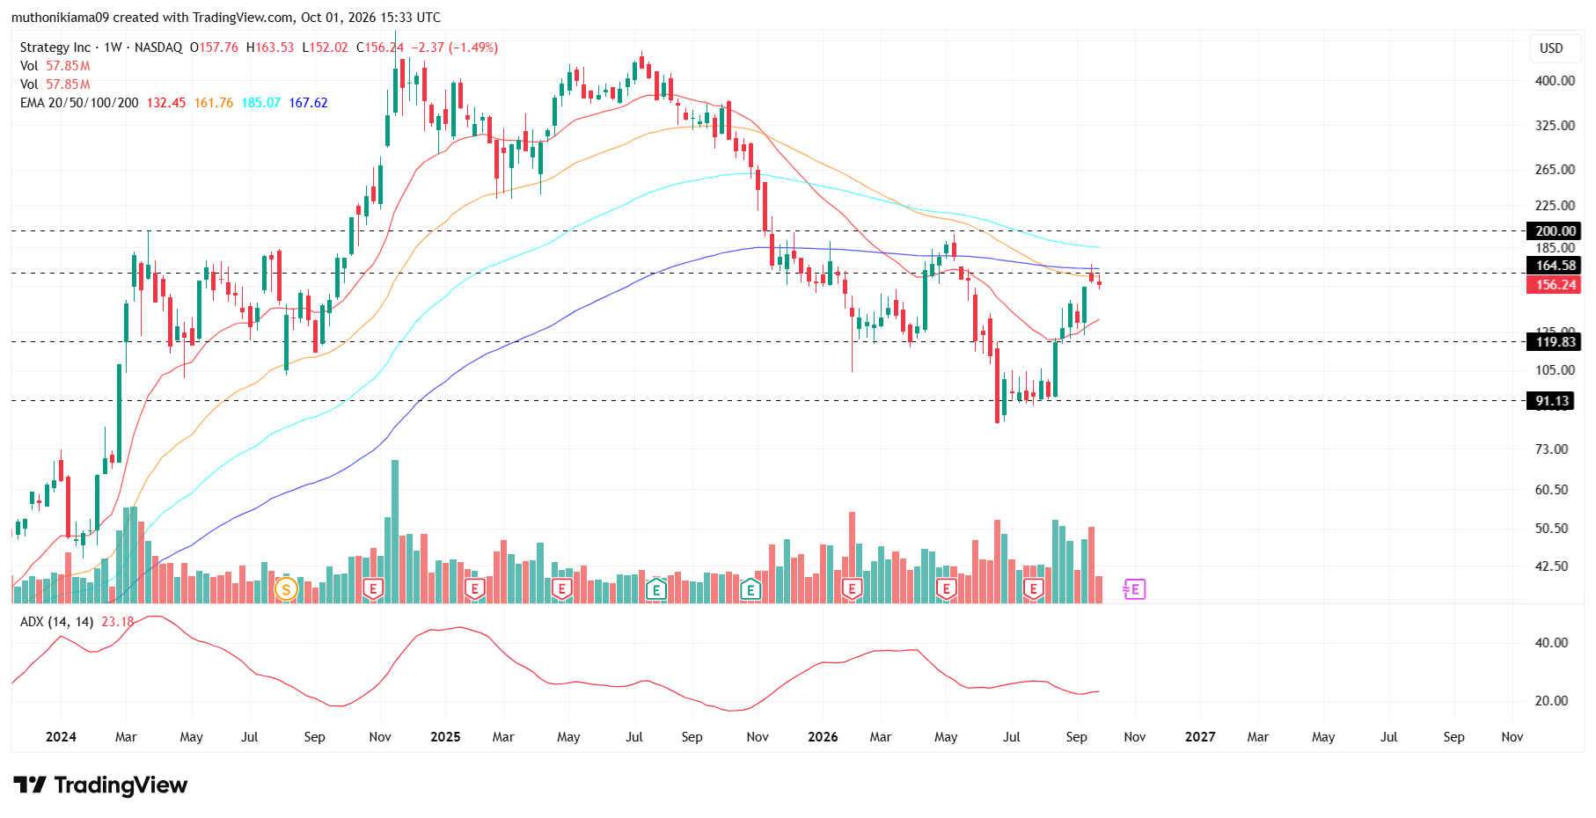Select the 91.13 horizontal line price label
The width and height of the screenshot is (1596, 818).
click(x=1551, y=401)
